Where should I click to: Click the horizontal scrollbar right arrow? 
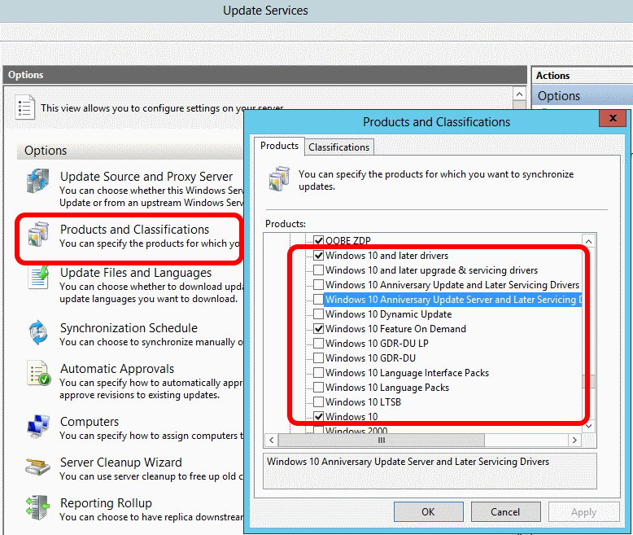[574, 441]
